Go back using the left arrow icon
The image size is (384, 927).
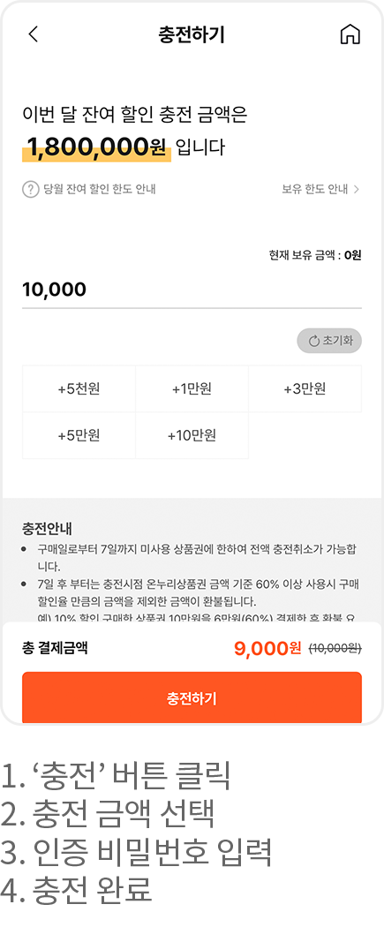point(33,34)
